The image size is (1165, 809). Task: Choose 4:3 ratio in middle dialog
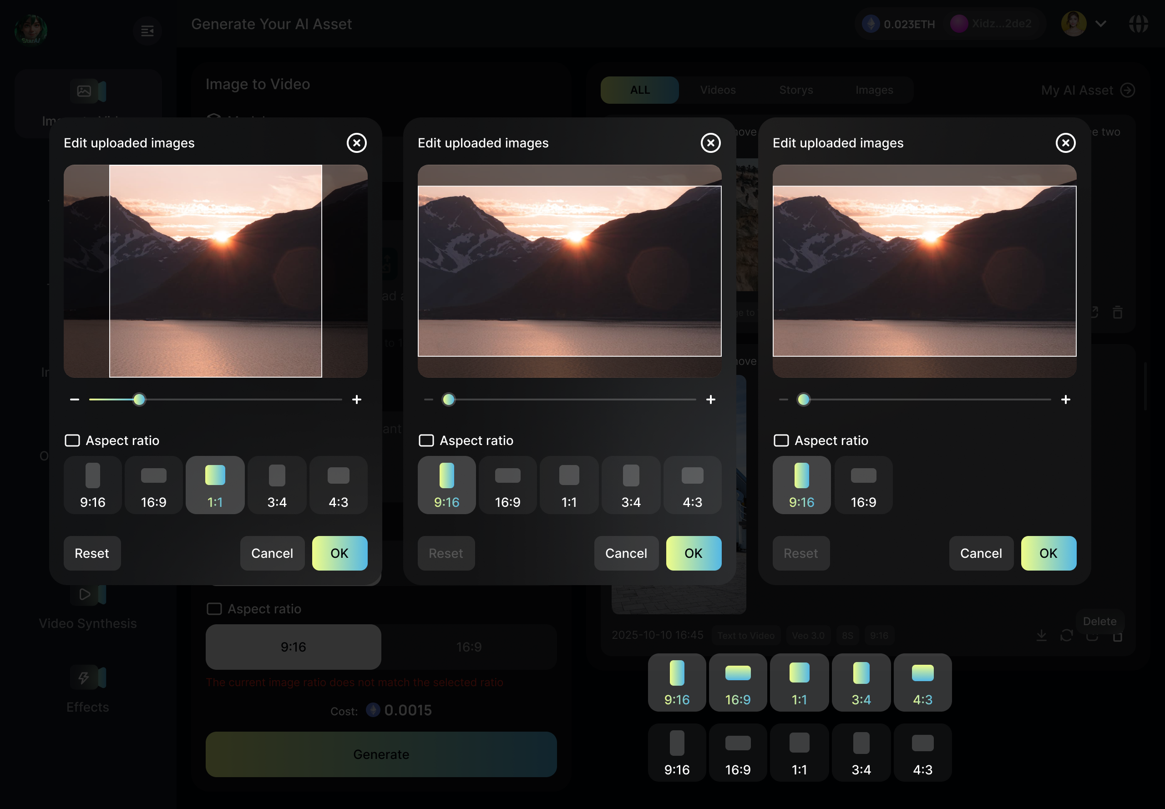[692, 485]
